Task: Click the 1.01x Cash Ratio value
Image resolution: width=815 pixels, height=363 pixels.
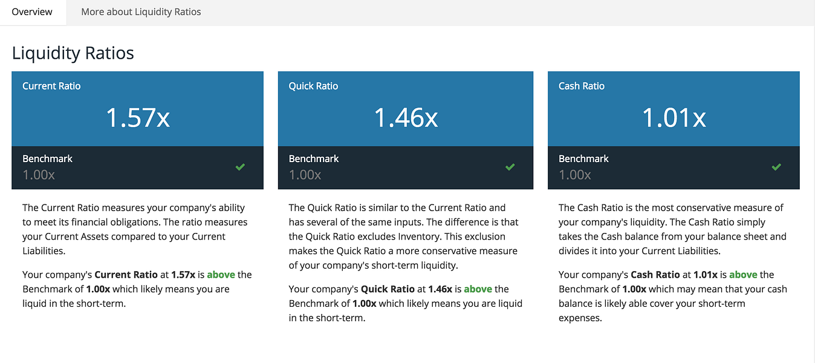Action: pyautogui.click(x=674, y=117)
